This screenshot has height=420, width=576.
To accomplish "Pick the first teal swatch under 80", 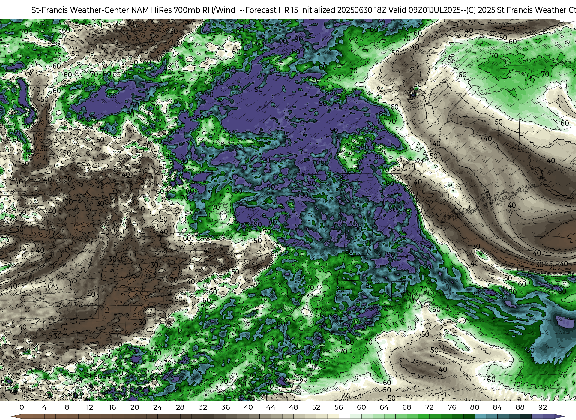I will coord(480,416).
